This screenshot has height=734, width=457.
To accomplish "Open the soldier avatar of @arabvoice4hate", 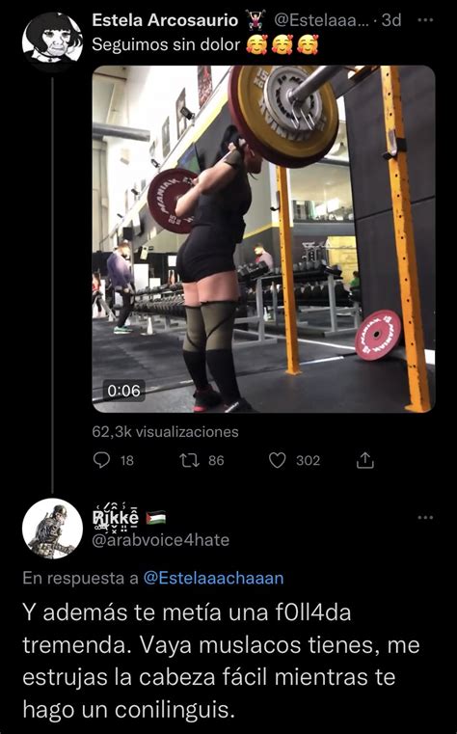I will tap(52, 529).
